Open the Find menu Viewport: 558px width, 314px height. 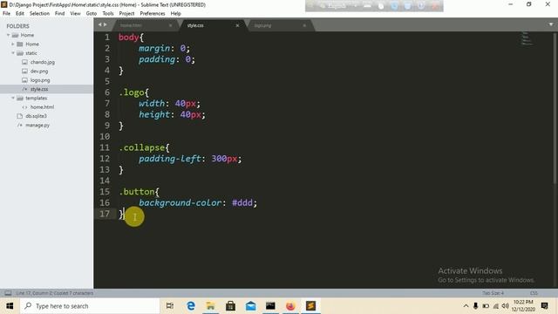(x=60, y=14)
